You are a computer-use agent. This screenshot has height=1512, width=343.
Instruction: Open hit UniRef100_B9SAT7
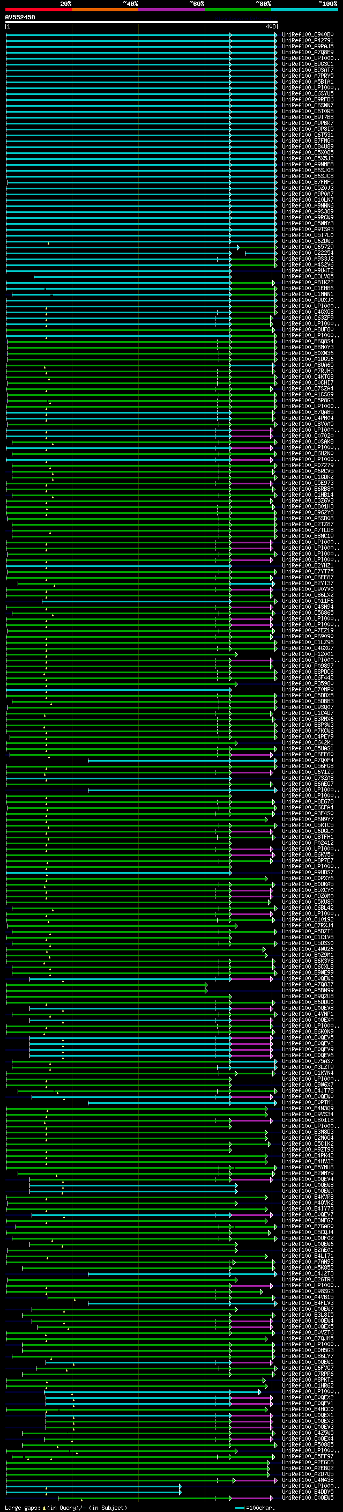click(308, 70)
